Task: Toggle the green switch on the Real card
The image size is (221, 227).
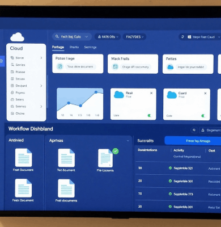Action: coord(150,115)
